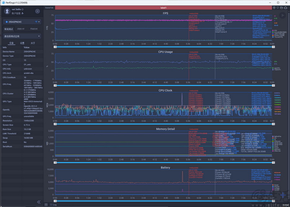Image resolution: width=290 pixels, height=207 pixels.
Task: Click device dropdown arrow beside wifi icon
Action: (x=39, y=22)
